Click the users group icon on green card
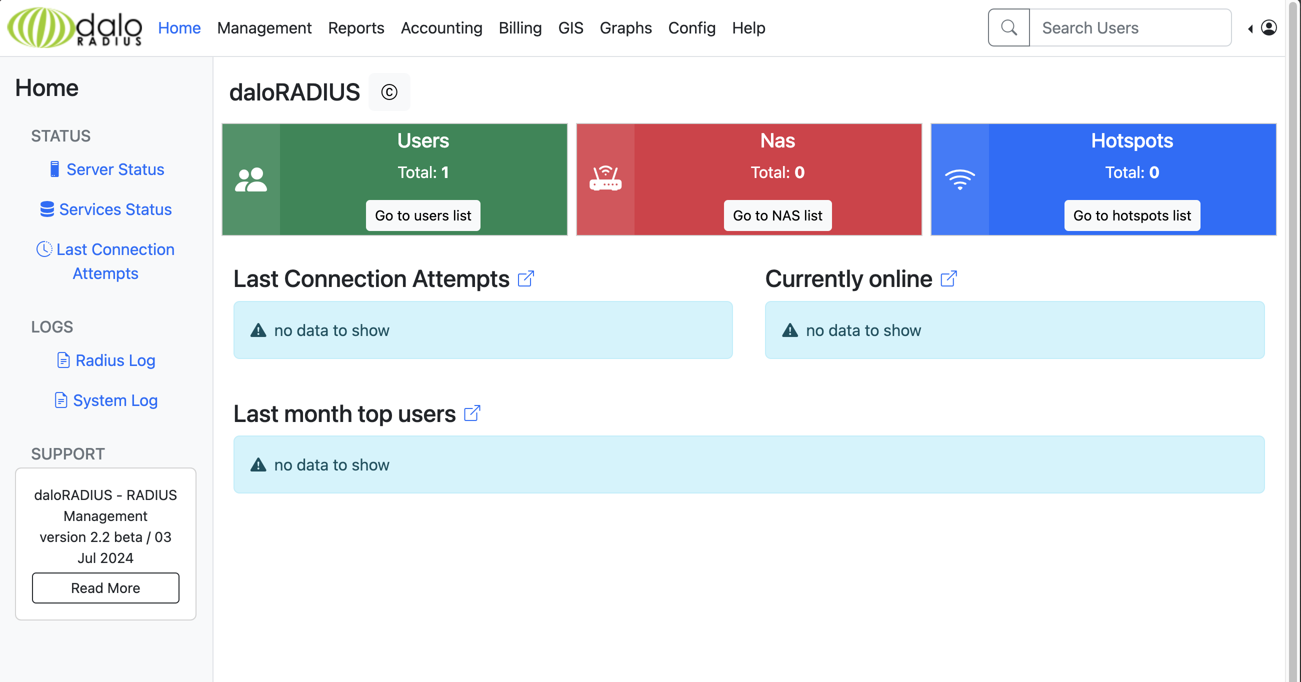1301x682 pixels. (251, 179)
